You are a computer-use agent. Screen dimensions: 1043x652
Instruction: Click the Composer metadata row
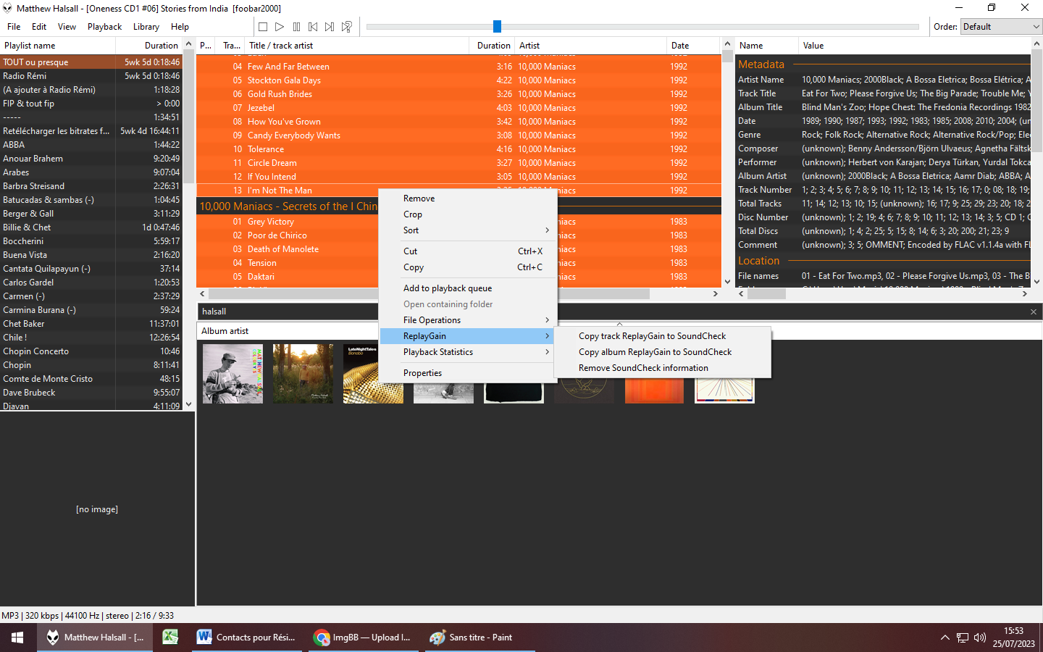[x=883, y=149]
